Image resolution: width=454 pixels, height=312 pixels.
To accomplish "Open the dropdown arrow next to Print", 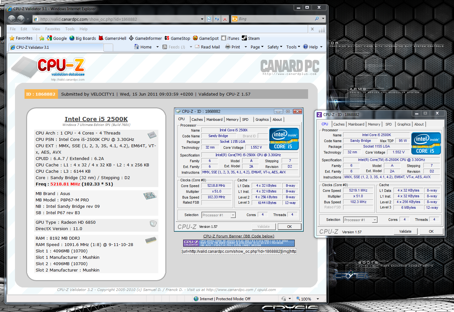I will pos(246,47).
